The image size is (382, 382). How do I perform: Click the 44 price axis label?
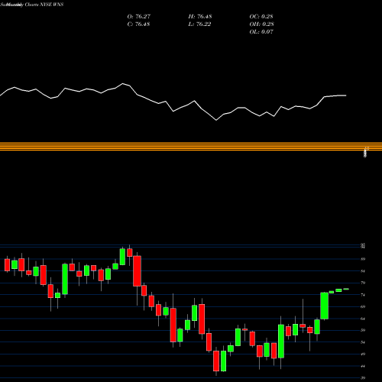click(x=363, y=366)
